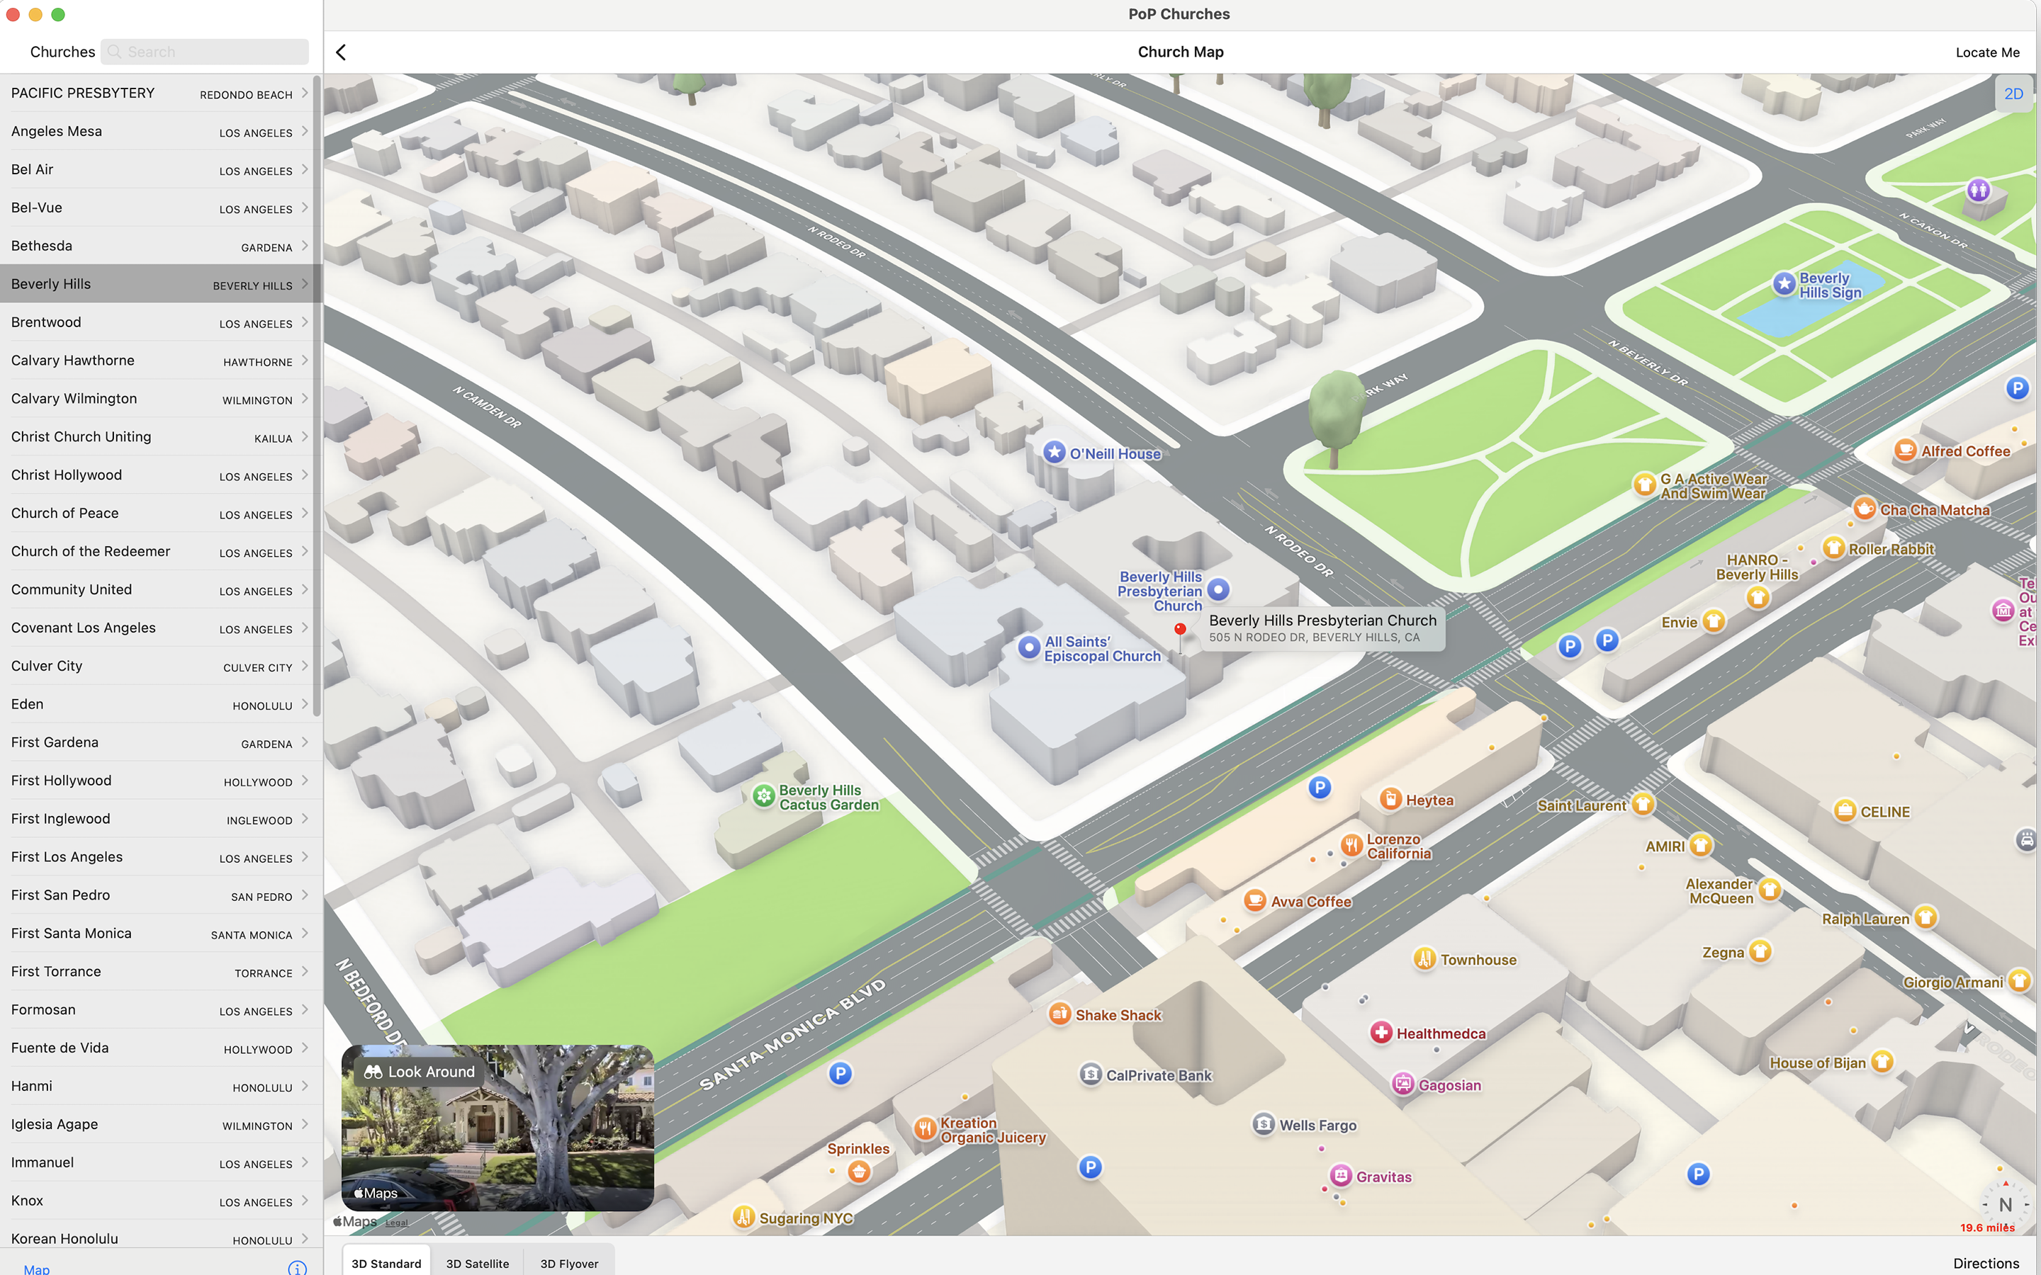Image resolution: width=2041 pixels, height=1275 pixels.
Task: Click the churches Search field
Action: point(205,52)
